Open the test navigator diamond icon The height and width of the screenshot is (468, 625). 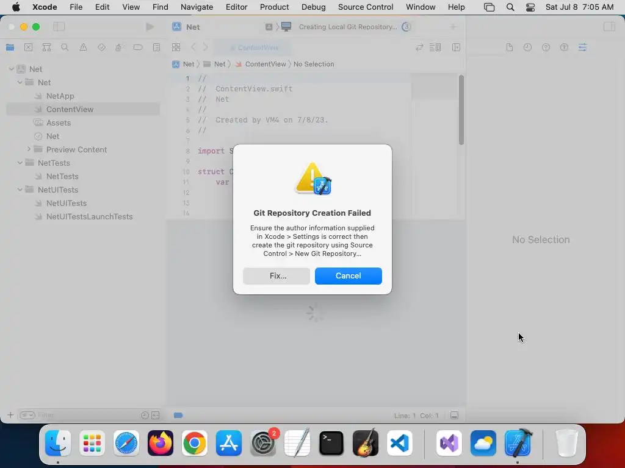[x=102, y=48]
